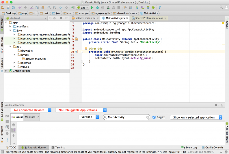Switch to the Monitors tab
This screenshot has height=154, width=229.
30,117
